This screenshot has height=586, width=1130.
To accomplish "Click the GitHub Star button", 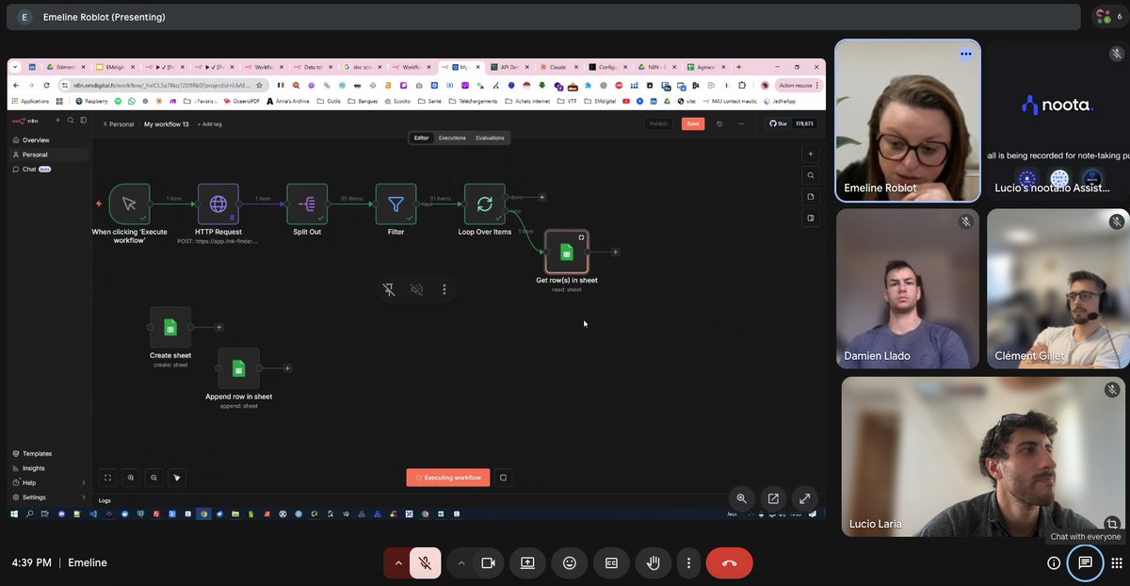I will (x=780, y=123).
